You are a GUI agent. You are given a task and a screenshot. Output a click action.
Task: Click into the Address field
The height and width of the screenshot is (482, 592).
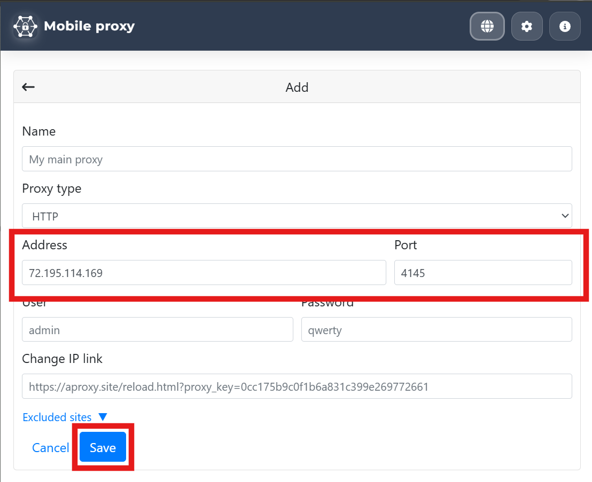[x=204, y=273]
